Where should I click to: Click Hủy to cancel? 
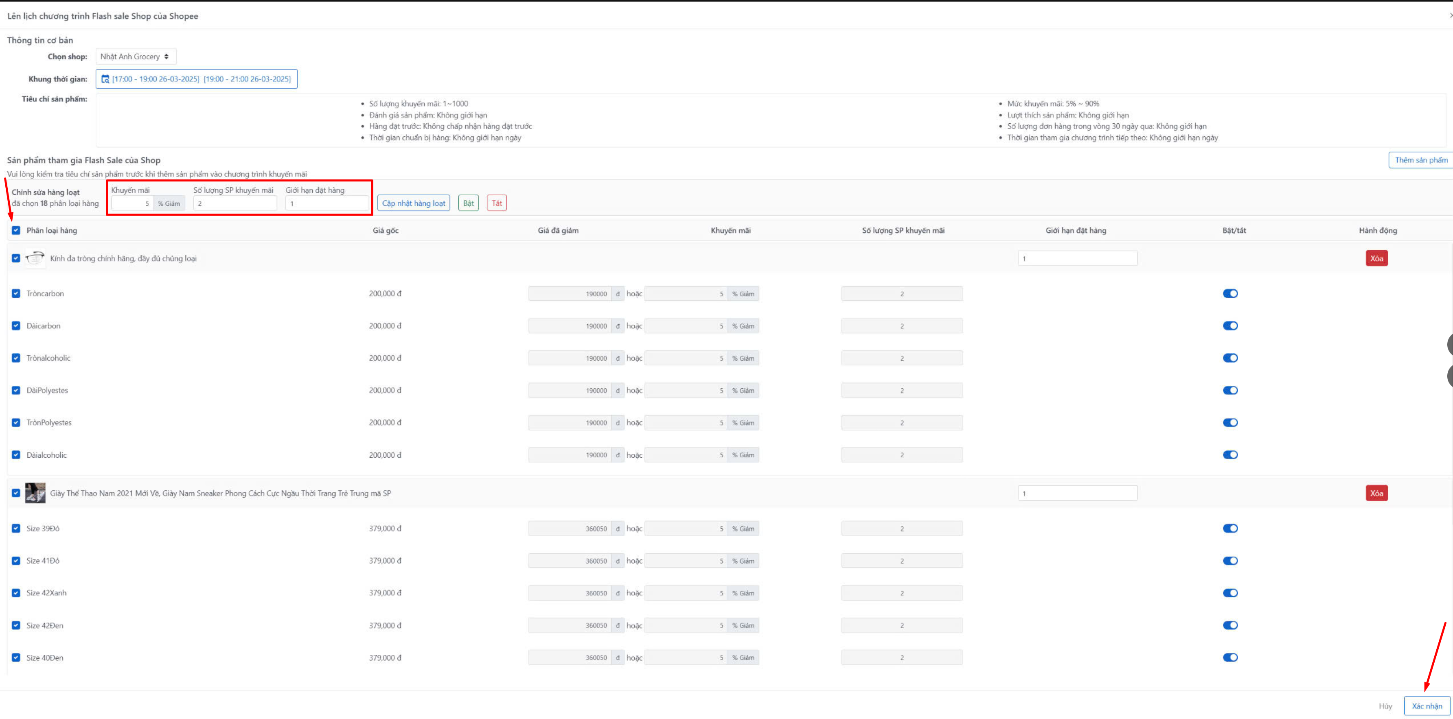pyautogui.click(x=1385, y=706)
